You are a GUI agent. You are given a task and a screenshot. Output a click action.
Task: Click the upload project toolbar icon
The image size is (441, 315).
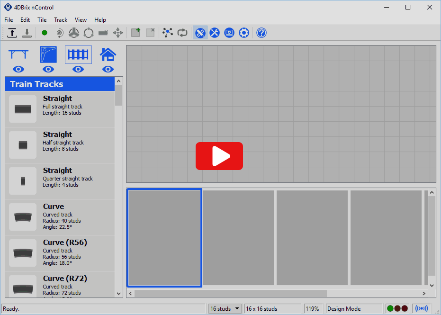12,33
